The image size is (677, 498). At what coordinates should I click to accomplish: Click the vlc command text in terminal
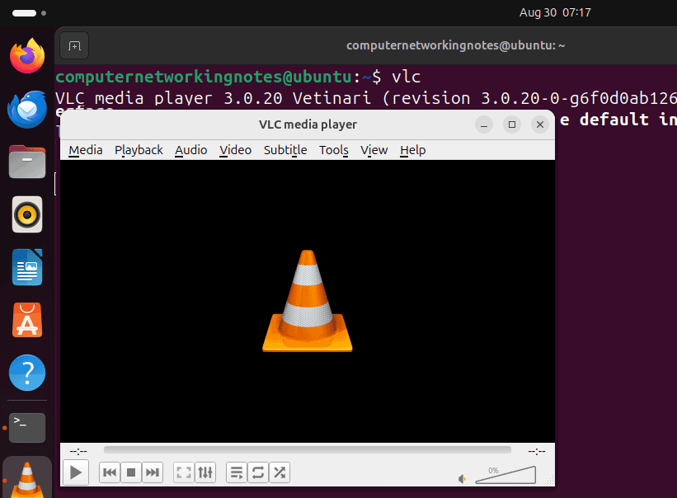(x=407, y=77)
